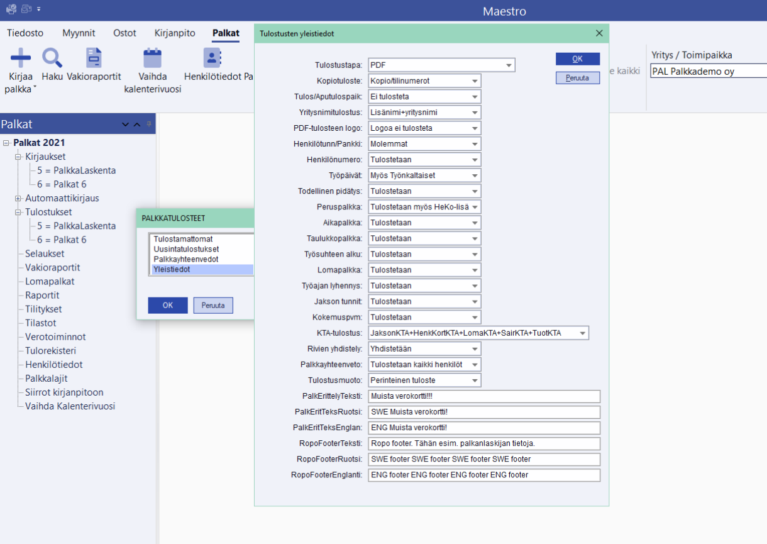
Task: Collapse the Palkat 2021 tree node
Action: [6, 143]
